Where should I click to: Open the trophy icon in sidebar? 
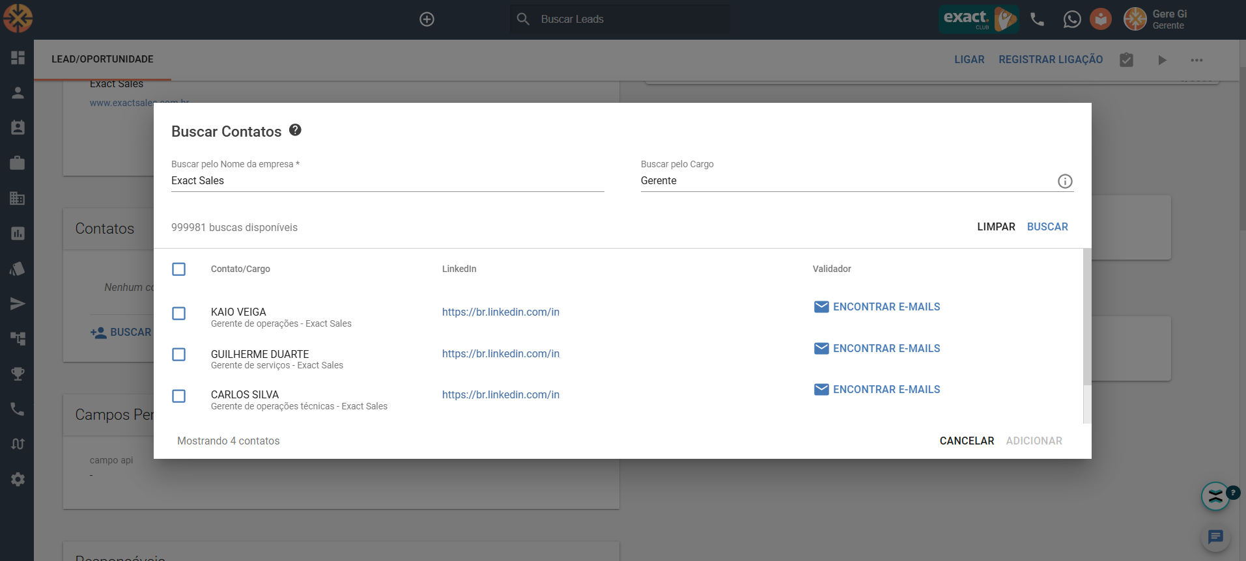tap(18, 374)
